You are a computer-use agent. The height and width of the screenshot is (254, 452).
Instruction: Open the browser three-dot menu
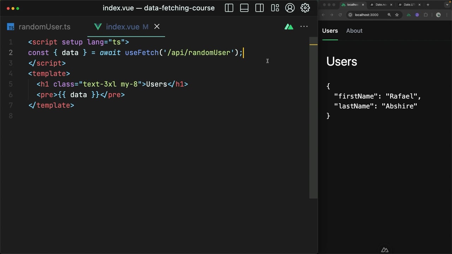(447, 15)
